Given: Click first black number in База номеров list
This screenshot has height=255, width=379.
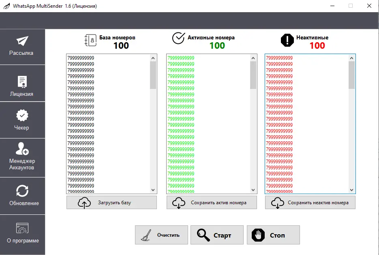Looking at the screenshot, I should [81, 58].
